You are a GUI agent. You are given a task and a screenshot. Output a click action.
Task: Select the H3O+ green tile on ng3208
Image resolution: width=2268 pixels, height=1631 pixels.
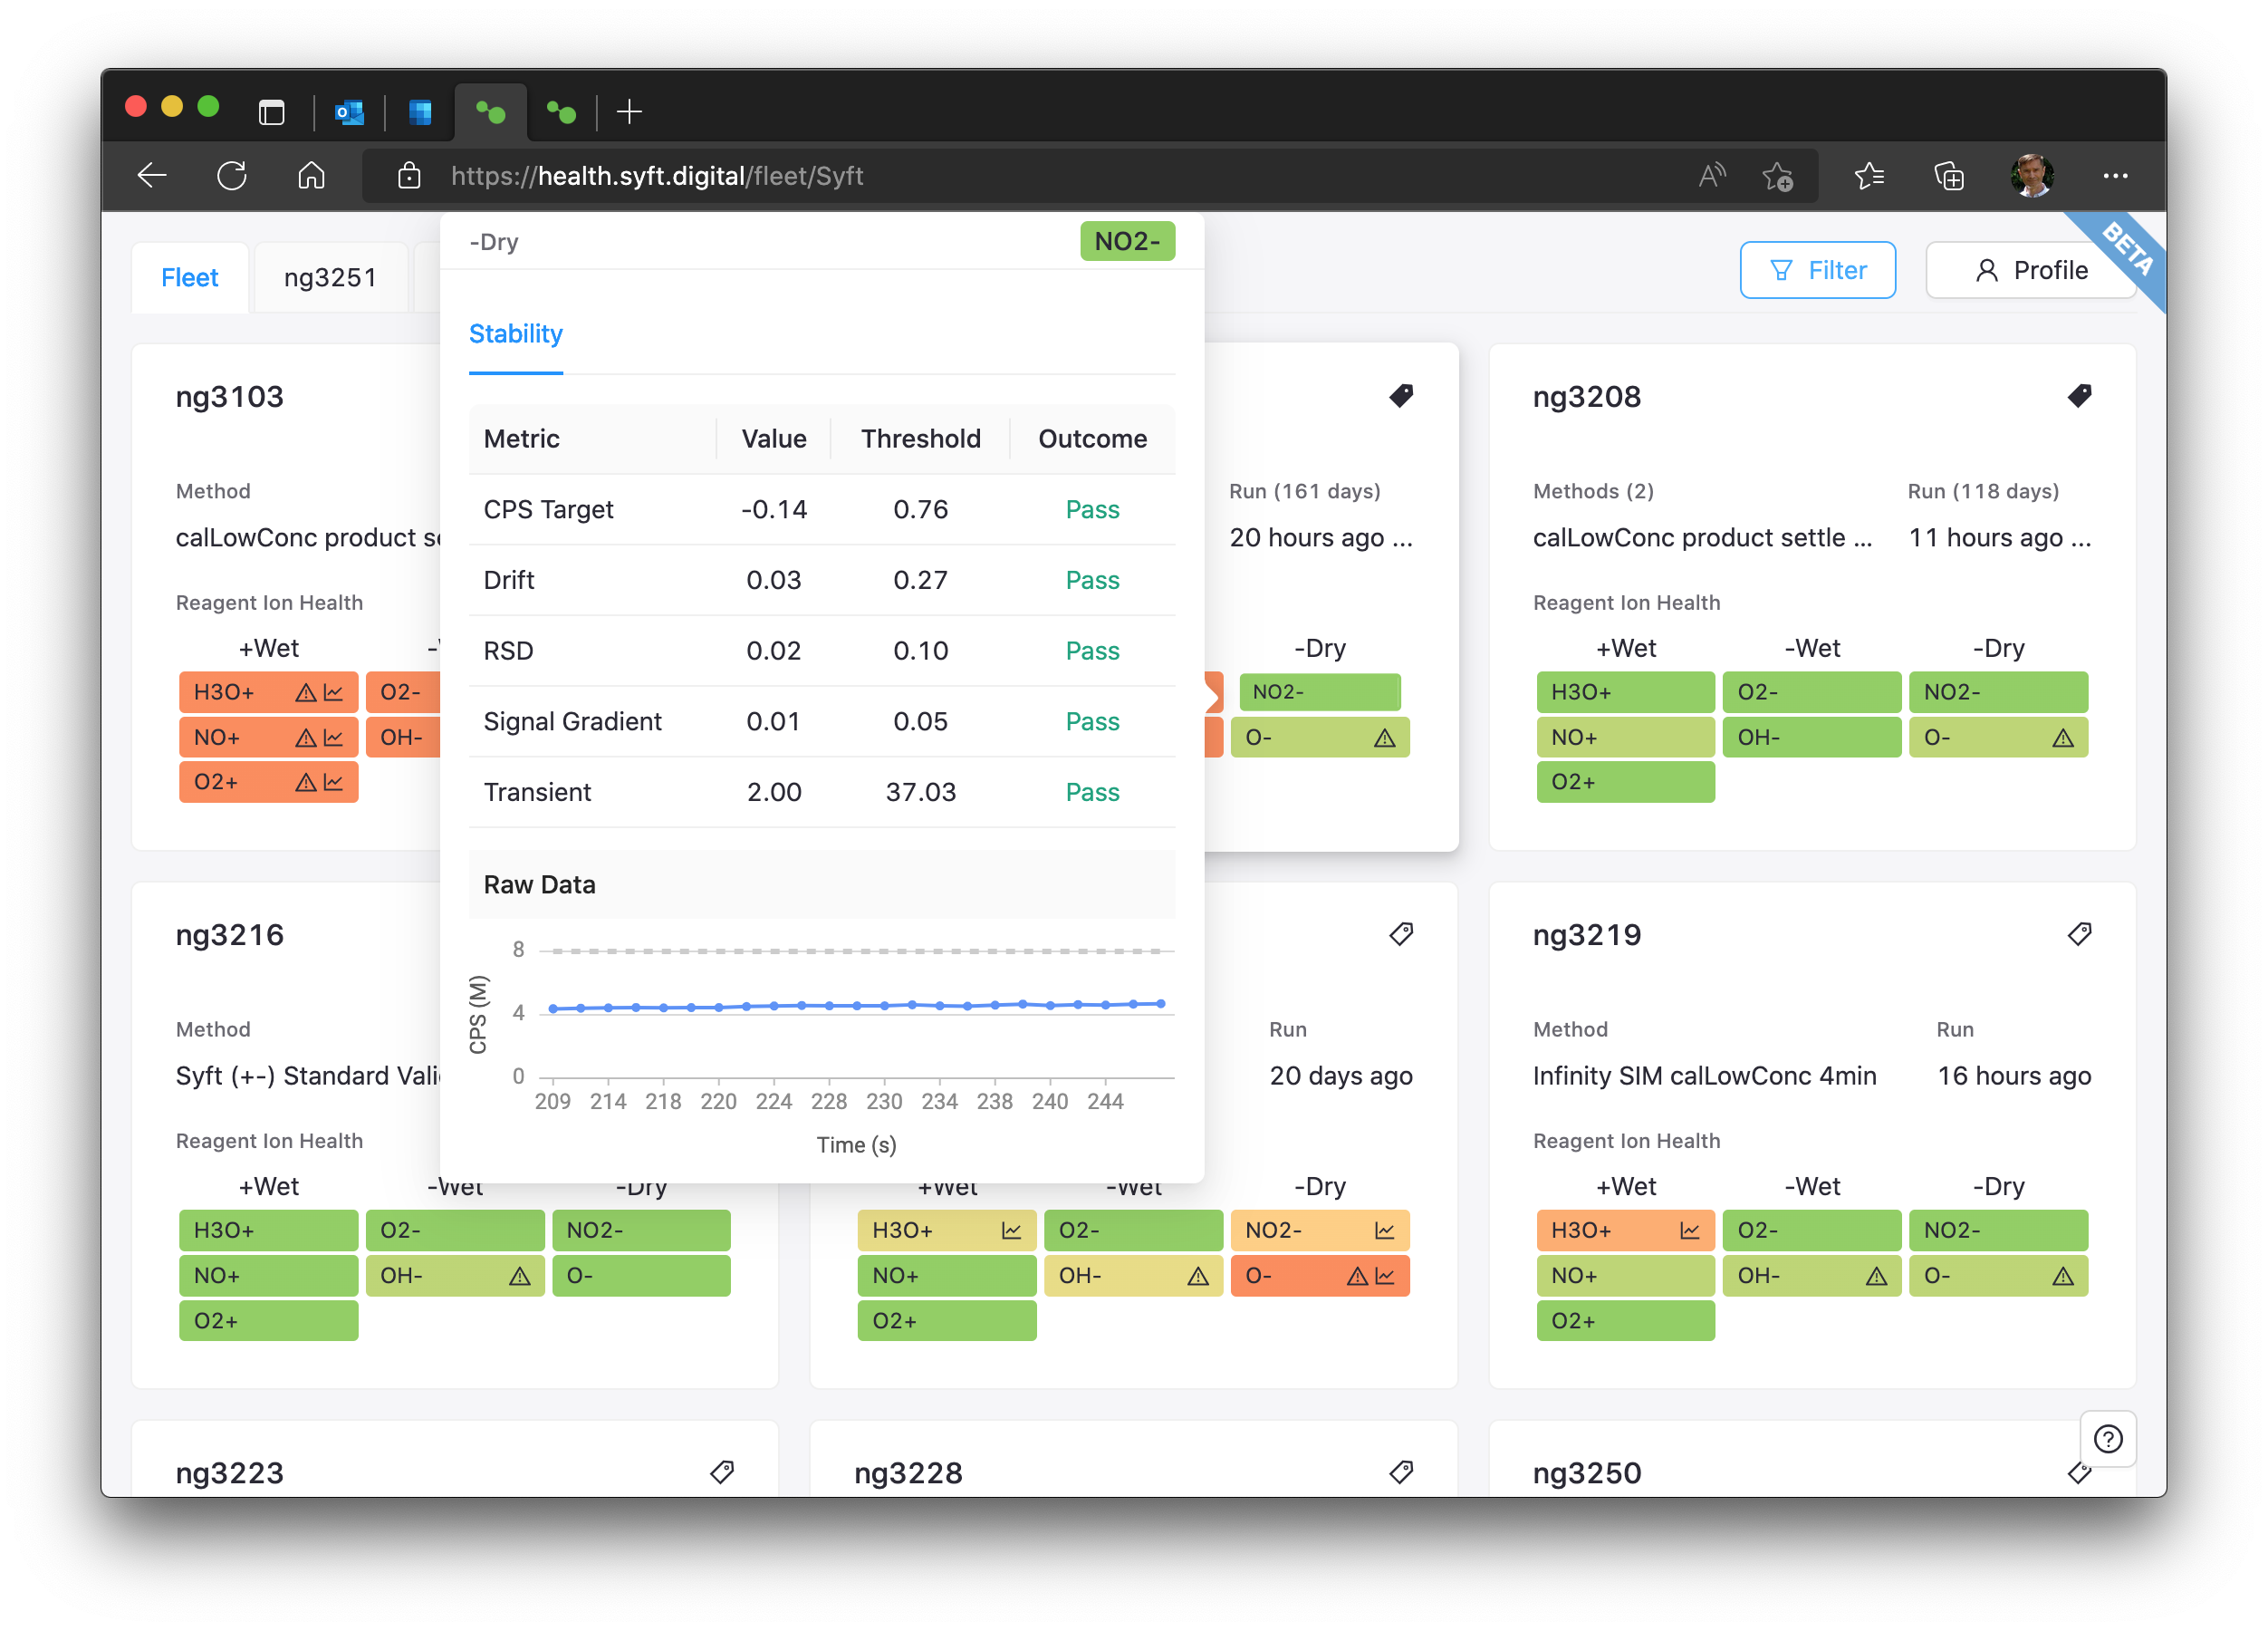[1625, 692]
